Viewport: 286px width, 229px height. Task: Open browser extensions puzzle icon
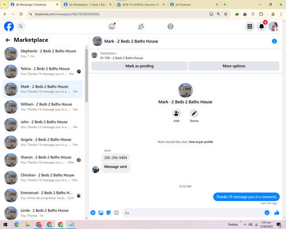pos(261,14)
